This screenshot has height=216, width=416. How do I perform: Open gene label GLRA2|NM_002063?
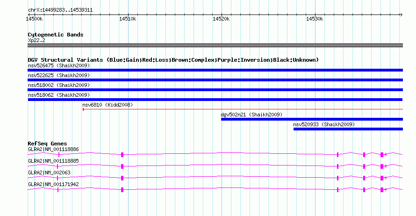(x=50, y=173)
